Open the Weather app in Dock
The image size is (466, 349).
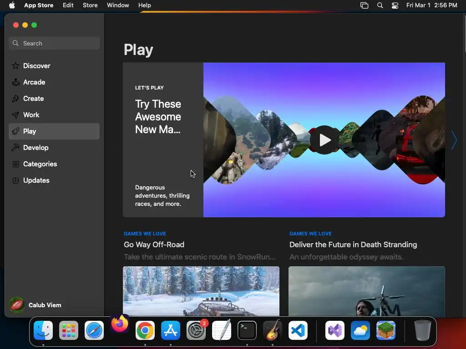click(360, 330)
